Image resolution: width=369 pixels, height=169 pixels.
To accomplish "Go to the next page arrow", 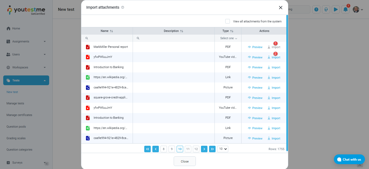I will pyautogui.click(x=204, y=149).
